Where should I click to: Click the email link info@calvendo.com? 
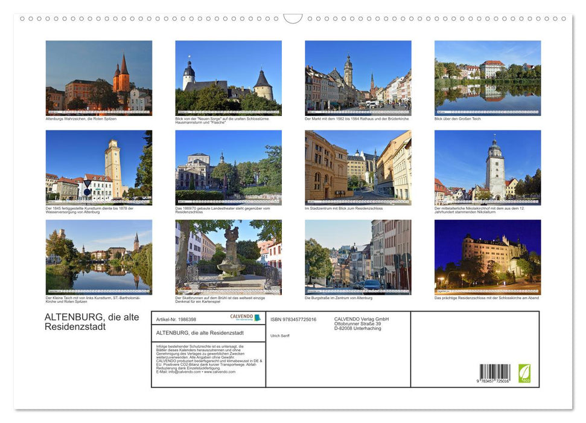click(x=184, y=372)
